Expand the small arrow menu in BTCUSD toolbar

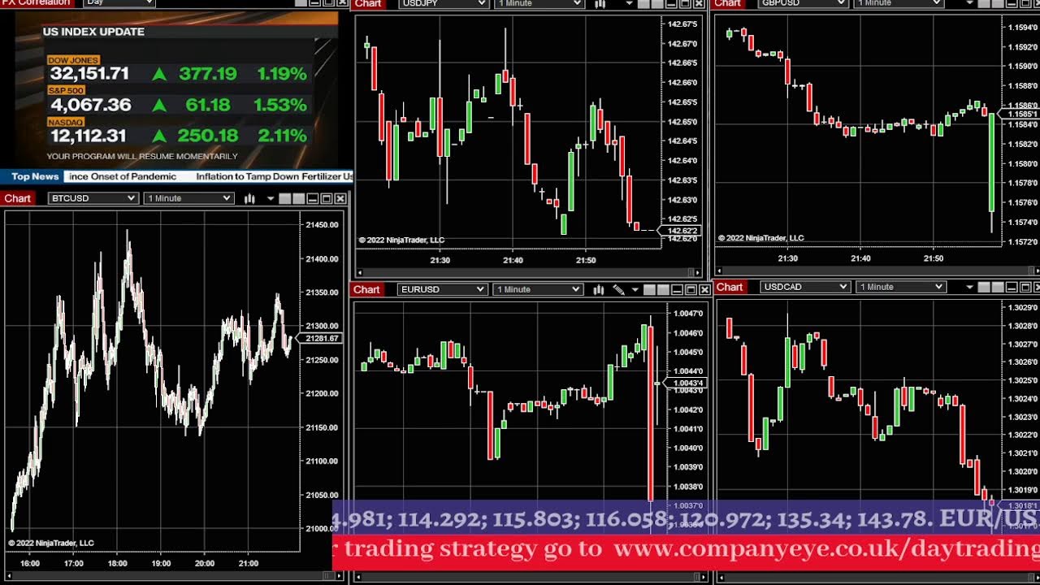click(271, 198)
